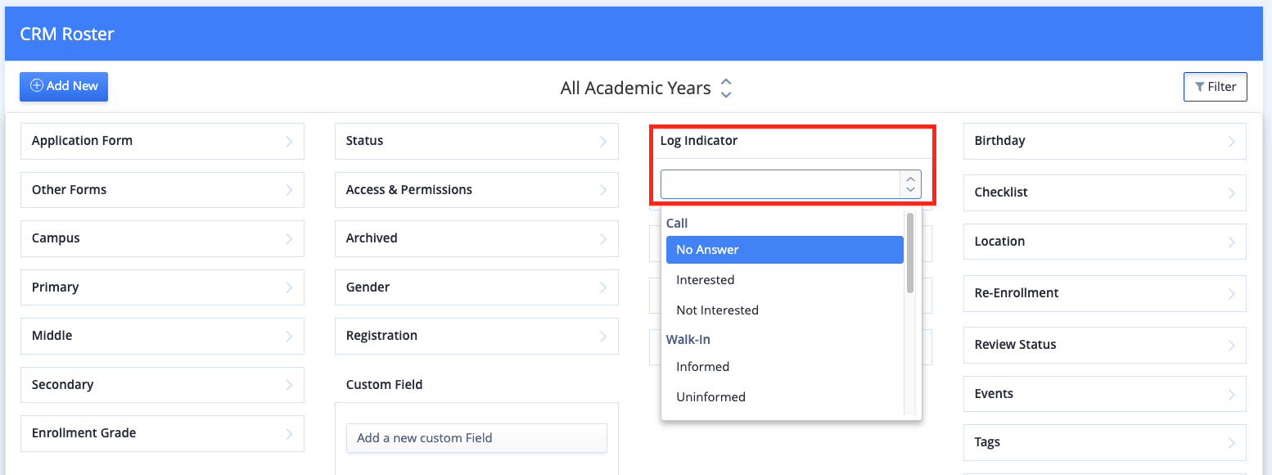Open the Filter button

tap(1215, 87)
